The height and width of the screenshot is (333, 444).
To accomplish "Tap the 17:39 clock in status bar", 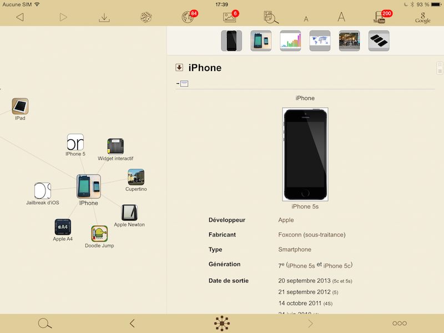I will pos(221,4).
